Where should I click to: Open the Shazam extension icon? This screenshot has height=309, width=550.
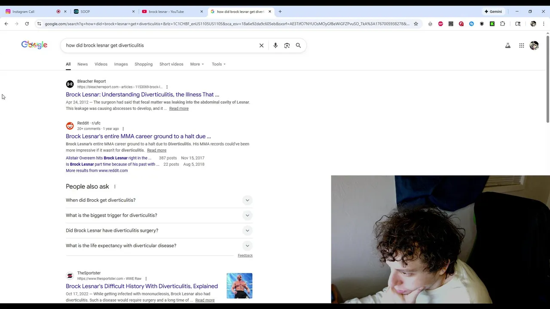(471, 24)
